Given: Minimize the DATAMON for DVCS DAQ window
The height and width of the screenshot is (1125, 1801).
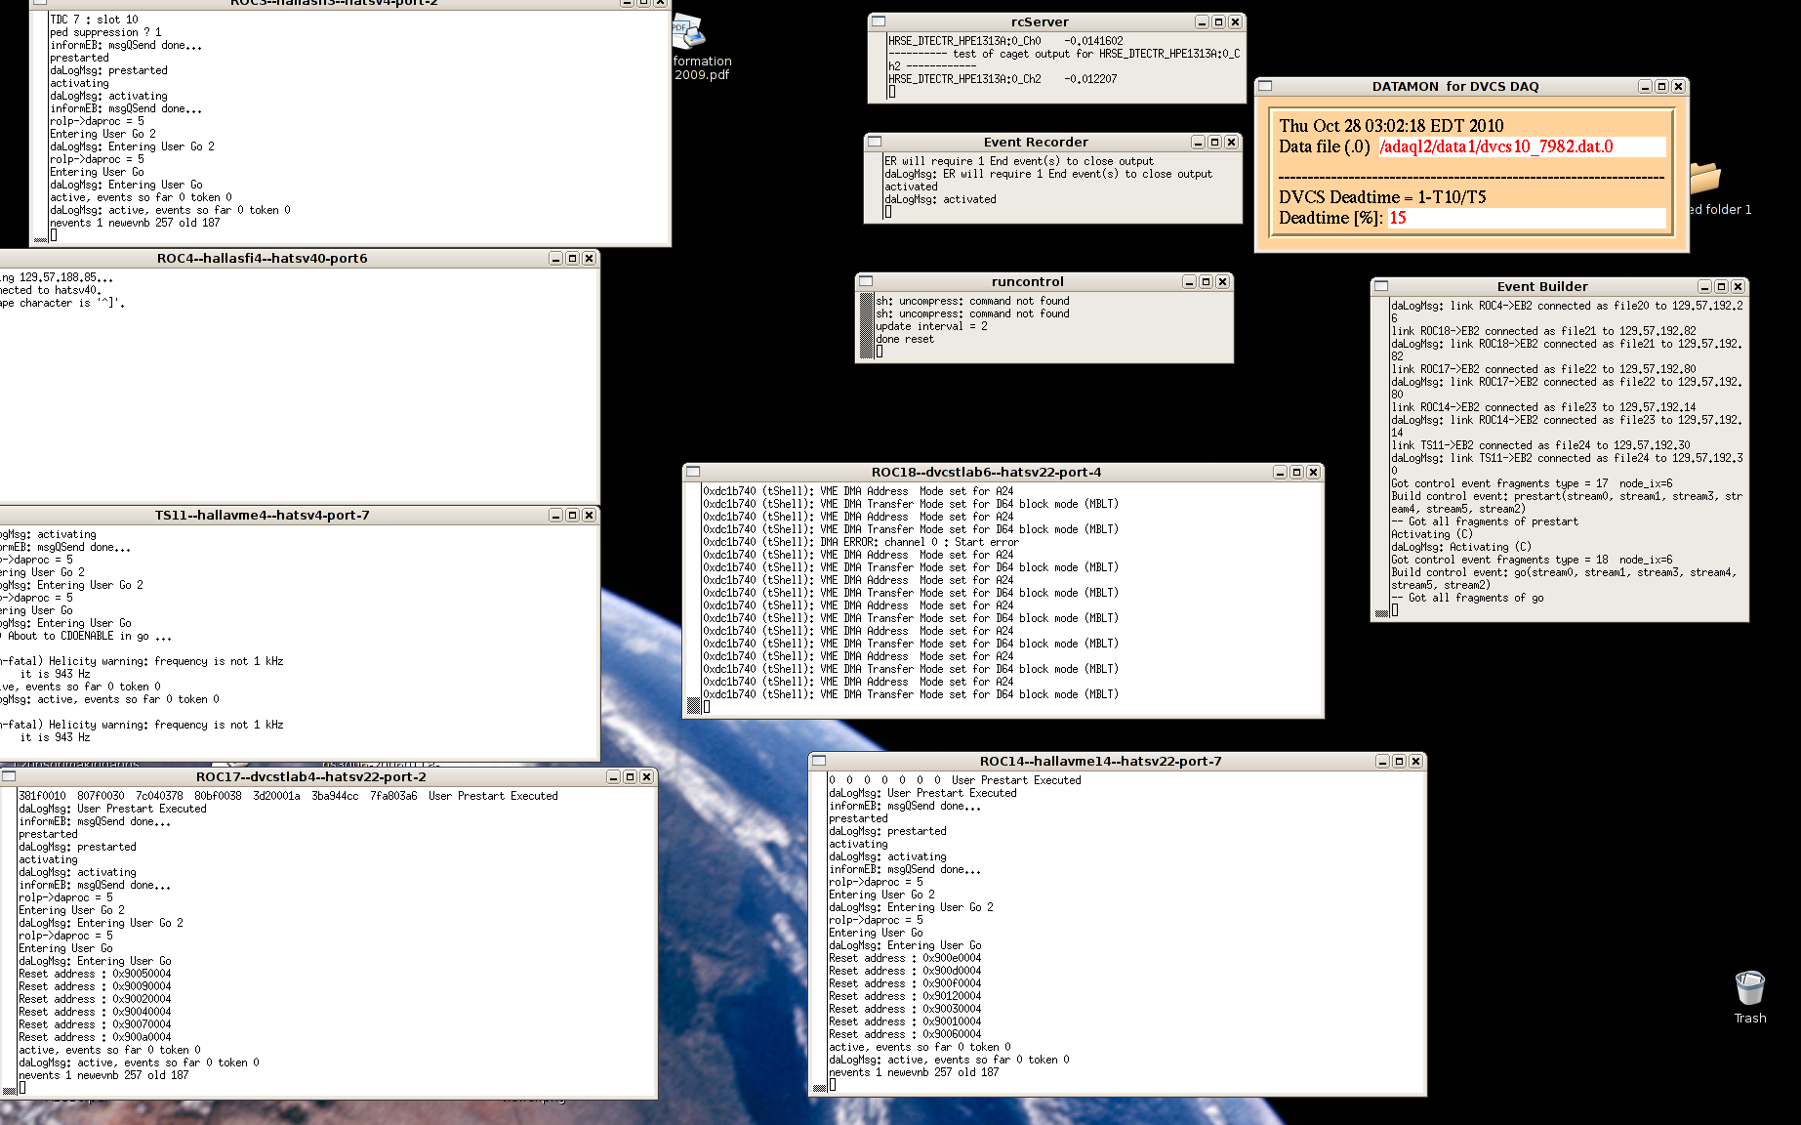Looking at the screenshot, I should (1645, 86).
